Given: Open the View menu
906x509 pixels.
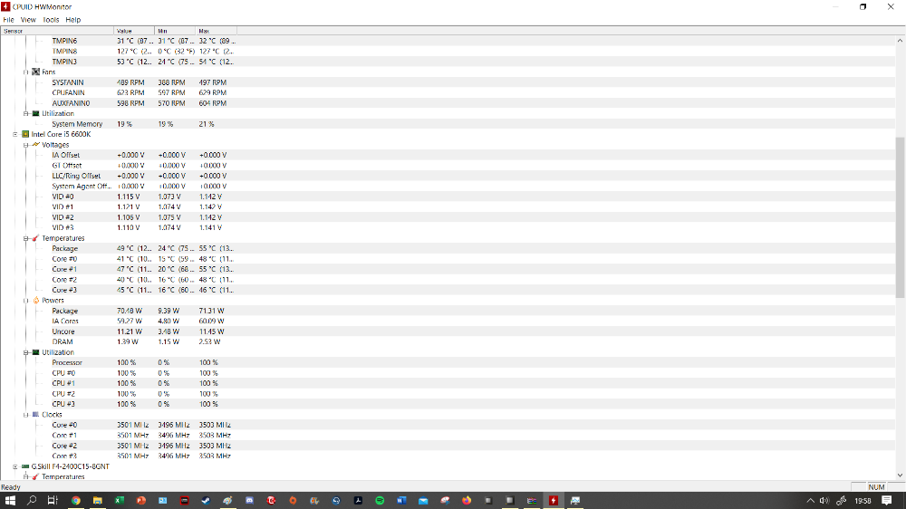Looking at the screenshot, I should (28, 20).
